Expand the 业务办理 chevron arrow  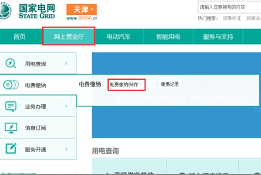(66, 106)
